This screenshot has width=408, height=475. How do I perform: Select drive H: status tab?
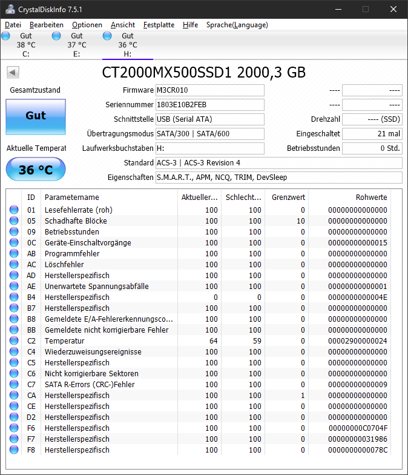click(127, 45)
